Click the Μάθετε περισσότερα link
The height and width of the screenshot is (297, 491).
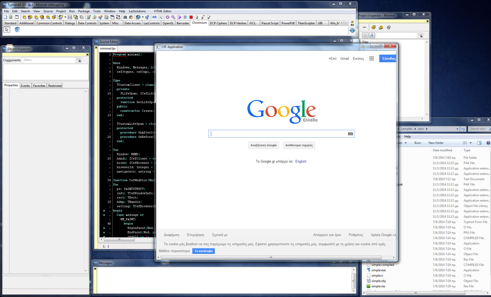pos(174,251)
